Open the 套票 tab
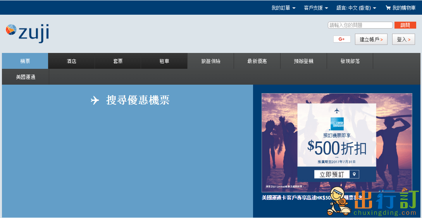This screenshot has width=422, height=218. point(118,61)
